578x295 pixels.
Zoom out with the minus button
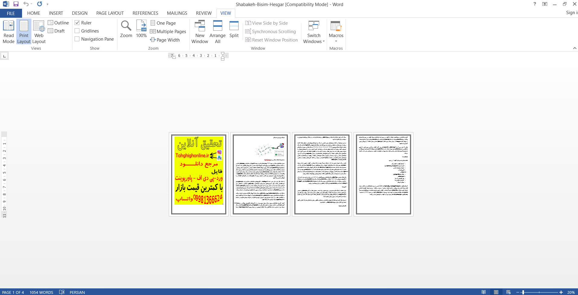(x=518, y=292)
